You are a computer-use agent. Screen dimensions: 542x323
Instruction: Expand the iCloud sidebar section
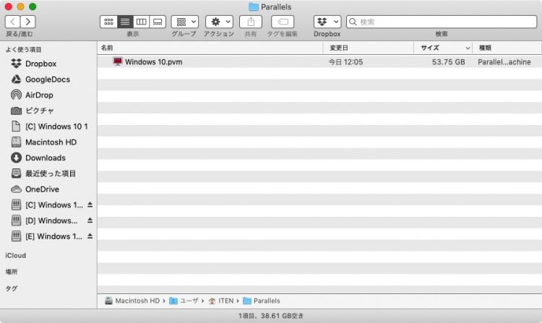click(16, 255)
